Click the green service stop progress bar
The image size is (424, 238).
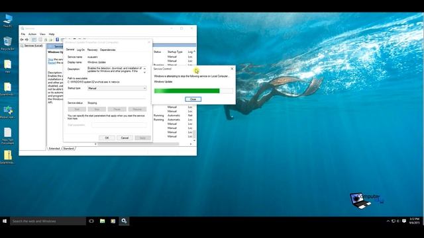(193, 91)
